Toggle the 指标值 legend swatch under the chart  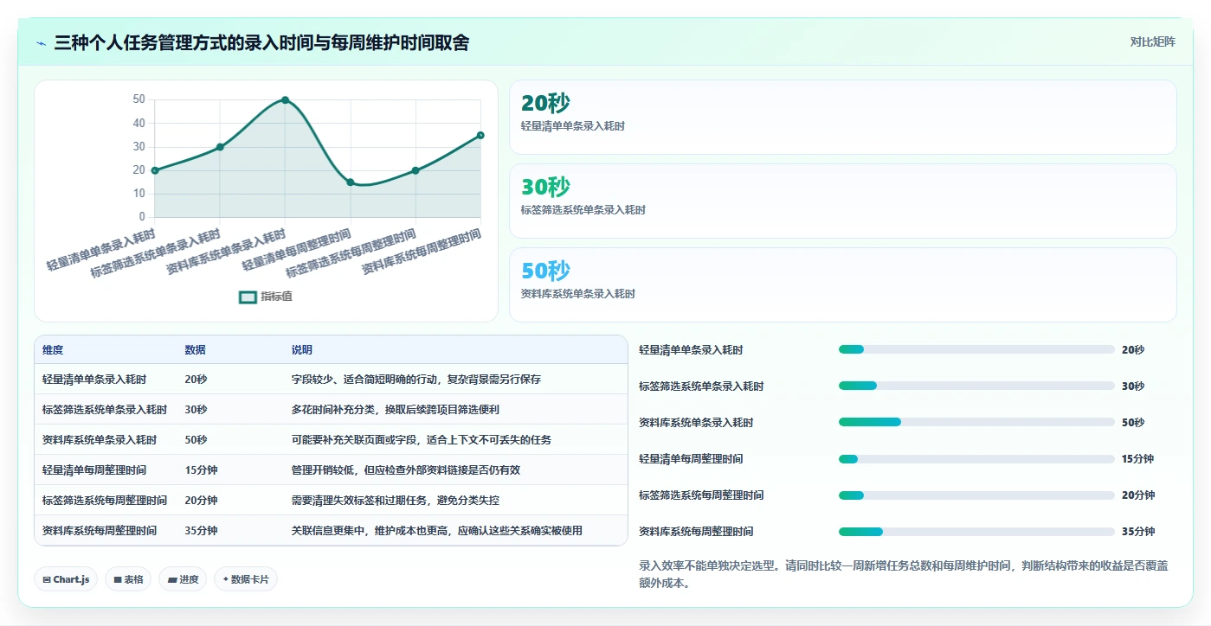tap(248, 297)
